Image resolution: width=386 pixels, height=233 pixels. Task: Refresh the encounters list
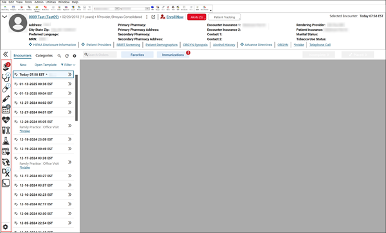click(x=67, y=56)
